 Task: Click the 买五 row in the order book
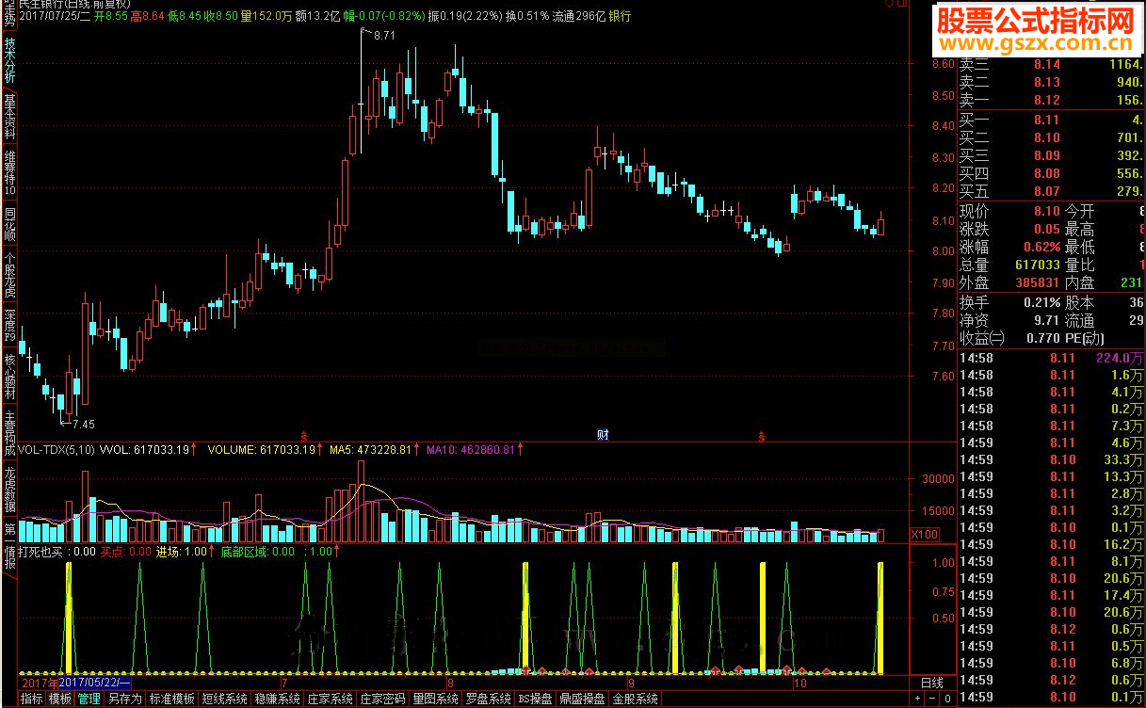pyautogui.click(x=1051, y=191)
